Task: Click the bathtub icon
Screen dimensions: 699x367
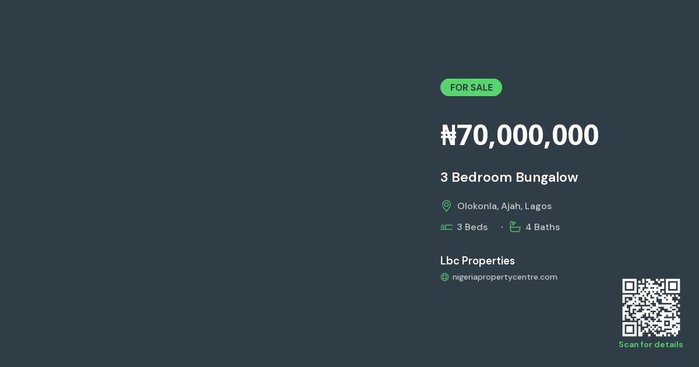Action: (515, 227)
